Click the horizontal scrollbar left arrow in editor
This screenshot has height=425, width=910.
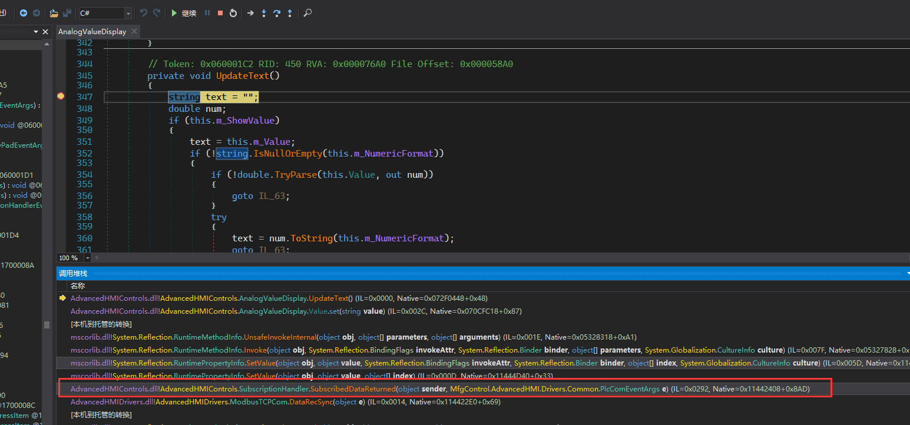point(97,258)
